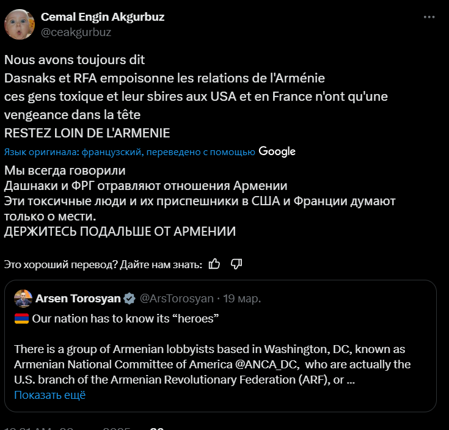Viewport: 449px width, 430px height.
Task: Open the @ceakgurbuz handle link
Action: pos(76,32)
